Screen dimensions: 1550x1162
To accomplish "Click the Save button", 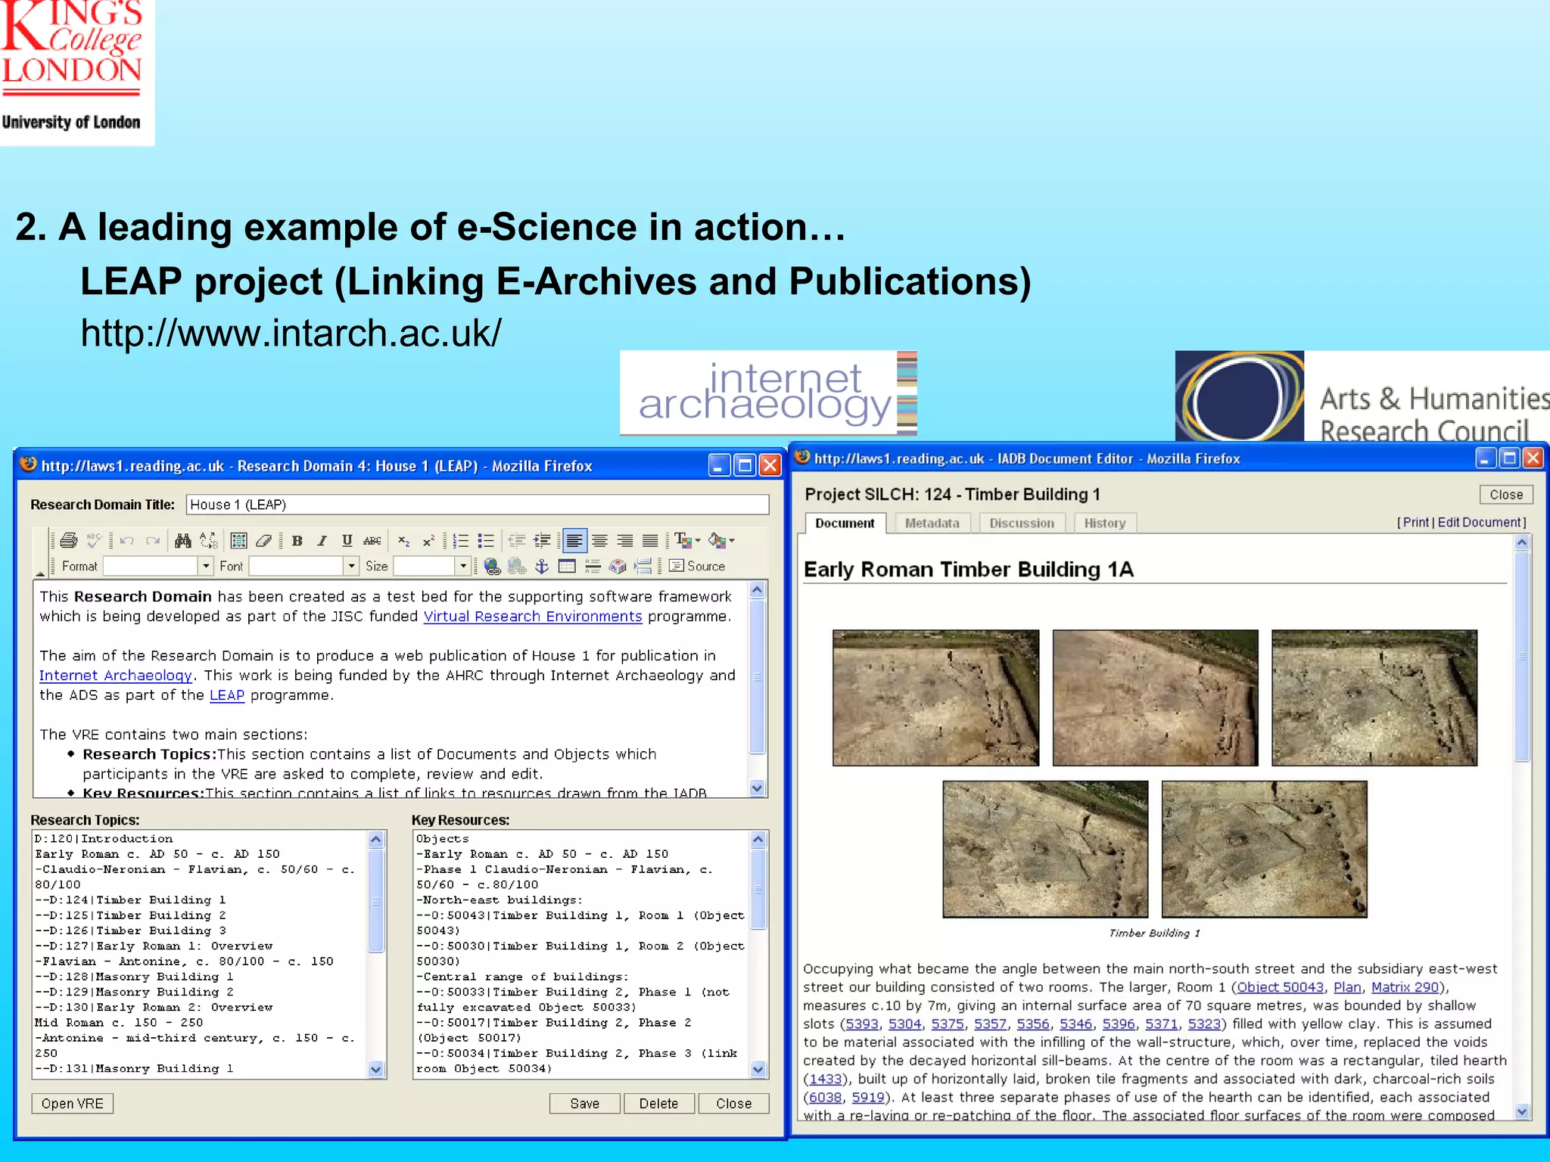I will (x=585, y=1104).
